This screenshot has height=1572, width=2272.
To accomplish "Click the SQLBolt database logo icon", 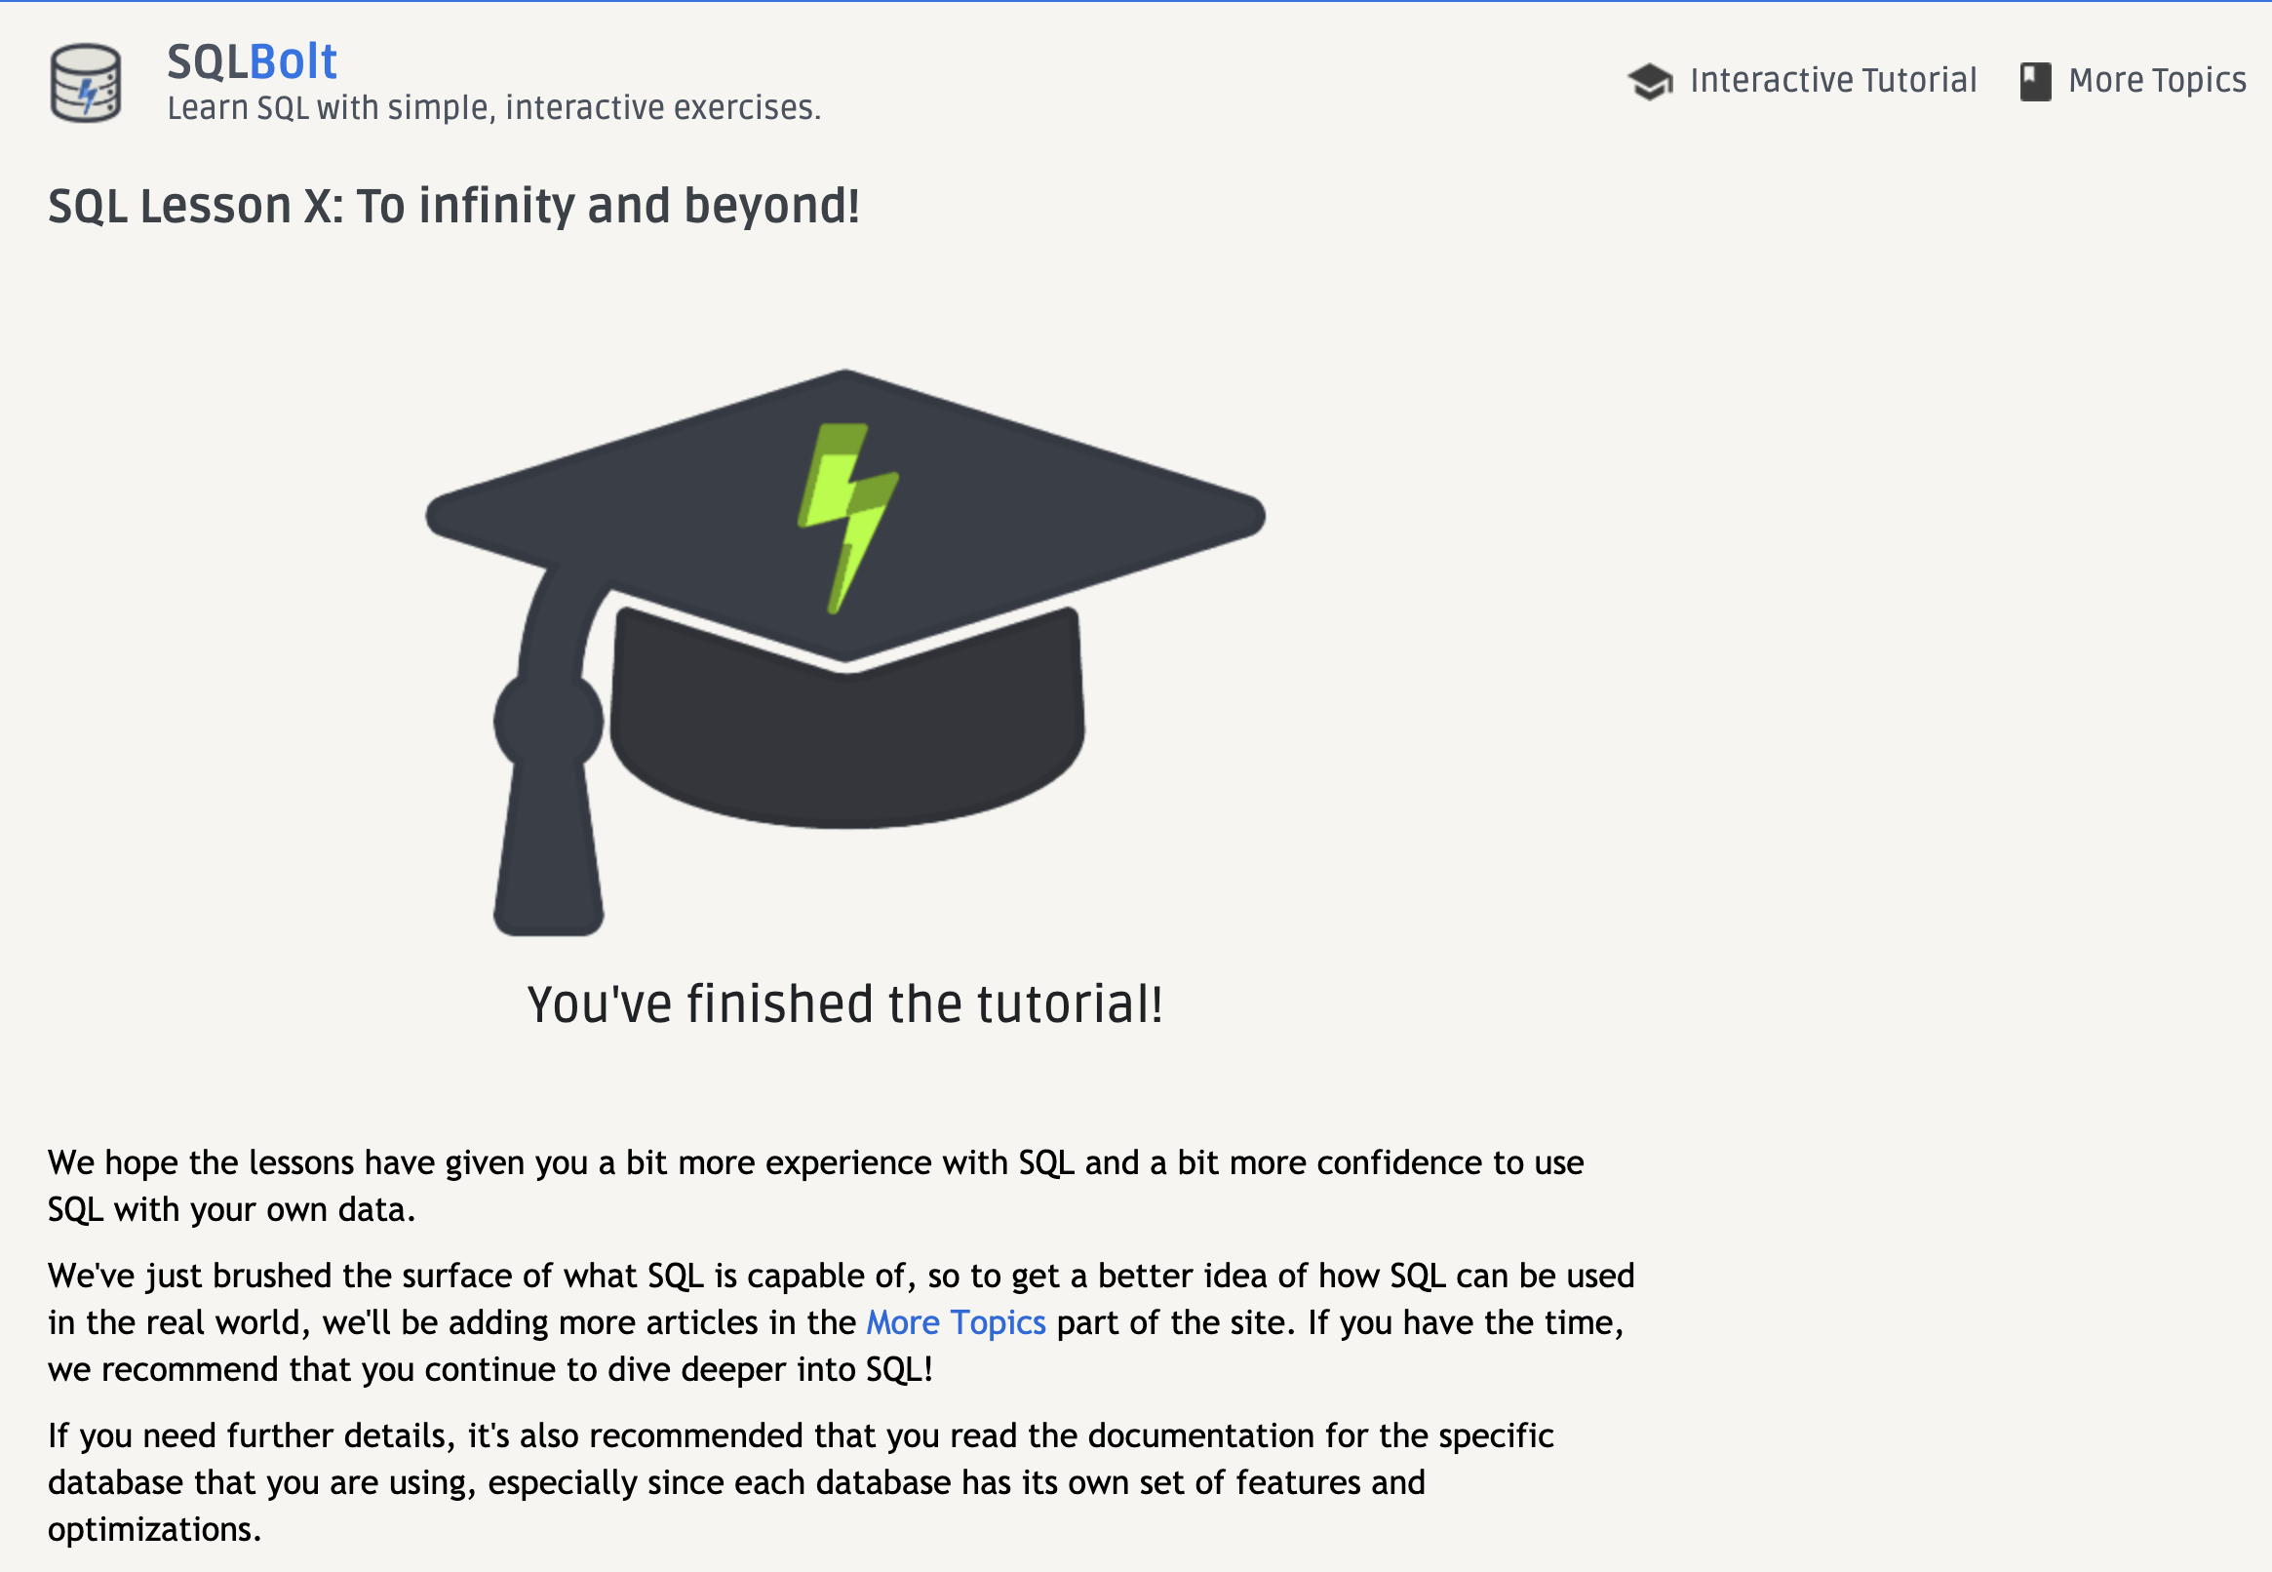I will coord(86,84).
